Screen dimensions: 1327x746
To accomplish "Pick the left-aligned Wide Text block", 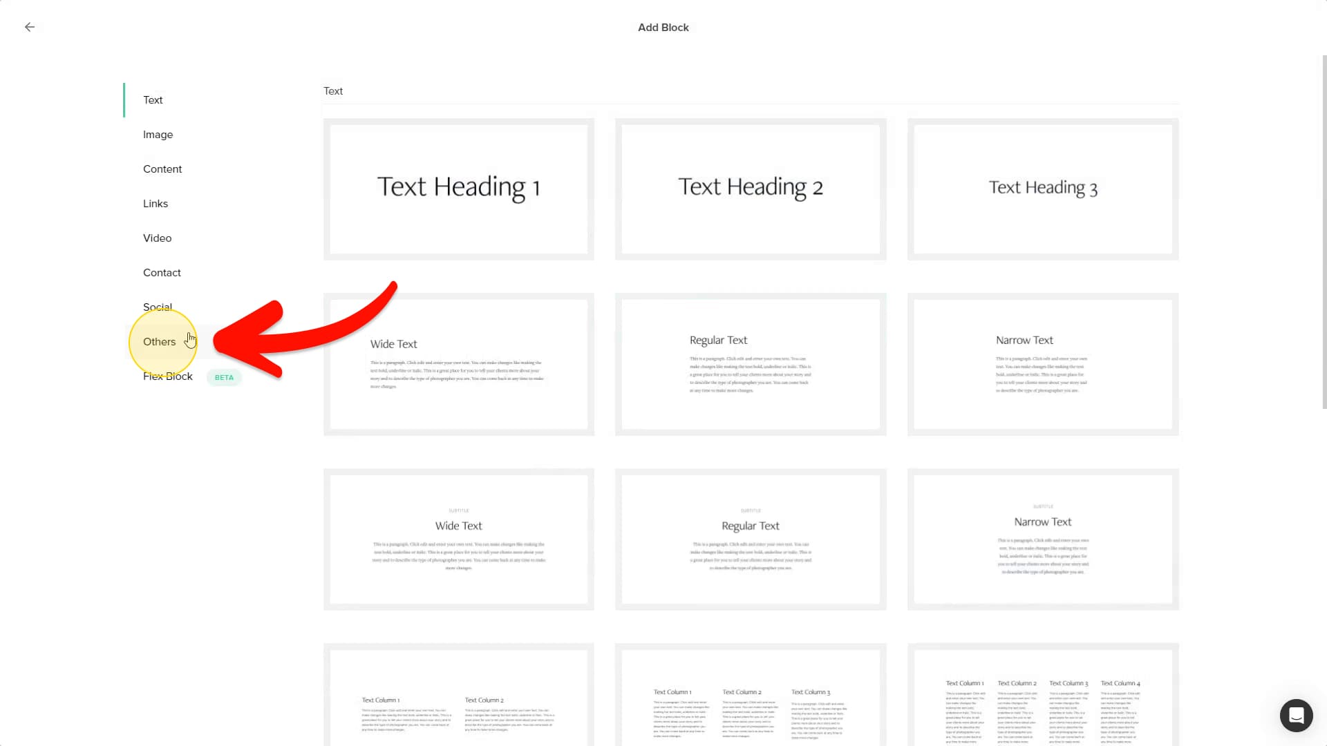I will (458, 364).
